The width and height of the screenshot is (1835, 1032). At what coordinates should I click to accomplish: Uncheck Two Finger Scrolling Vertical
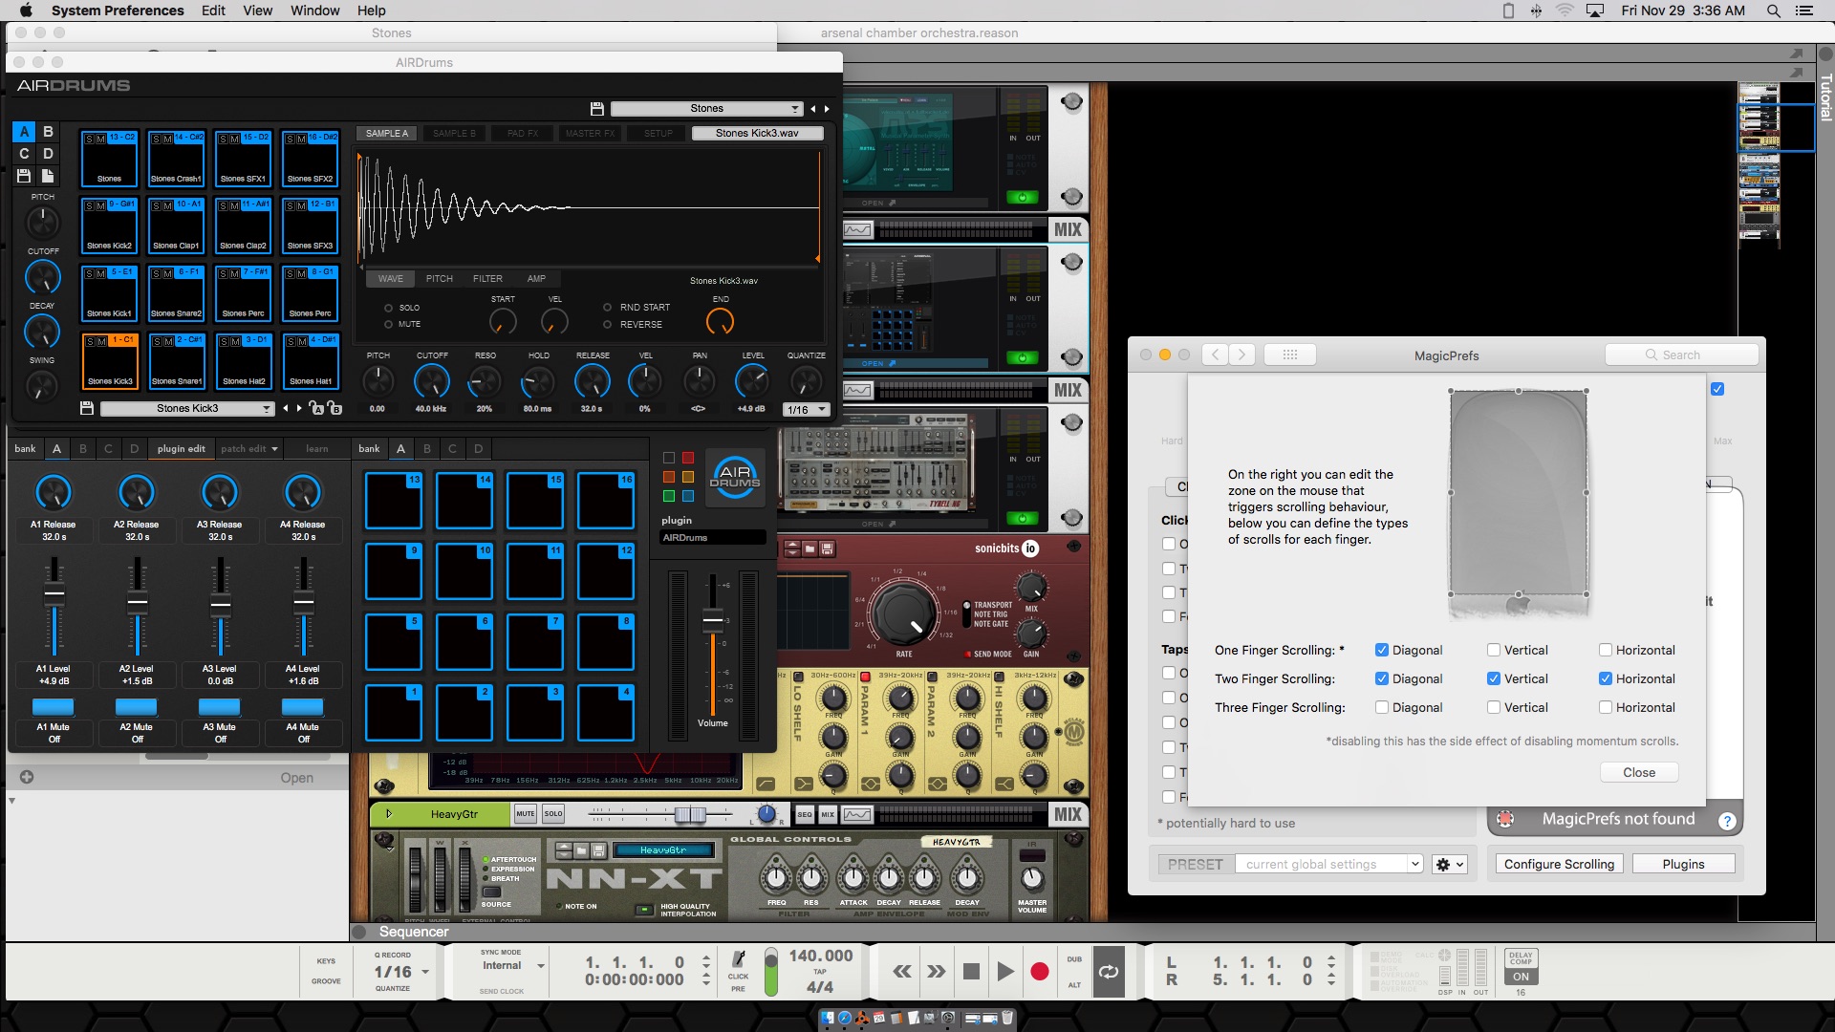click(x=1494, y=678)
